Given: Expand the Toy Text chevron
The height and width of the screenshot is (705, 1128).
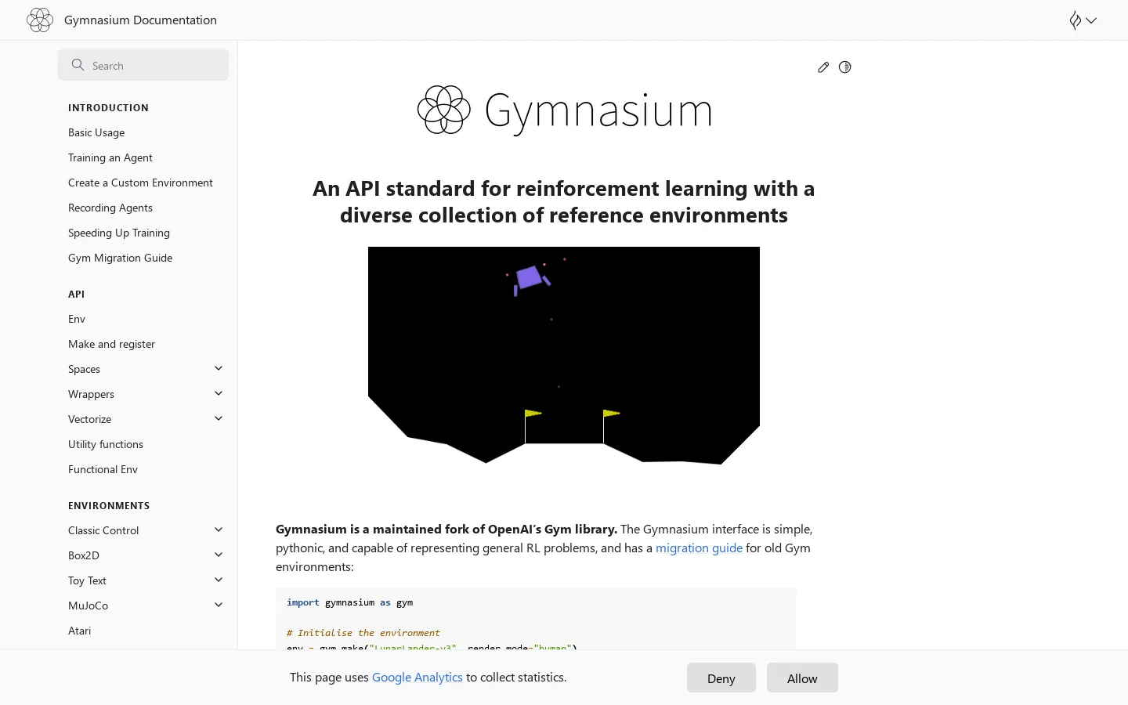Looking at the screenshot, I should pyautogui.click(x=219, y=580).
